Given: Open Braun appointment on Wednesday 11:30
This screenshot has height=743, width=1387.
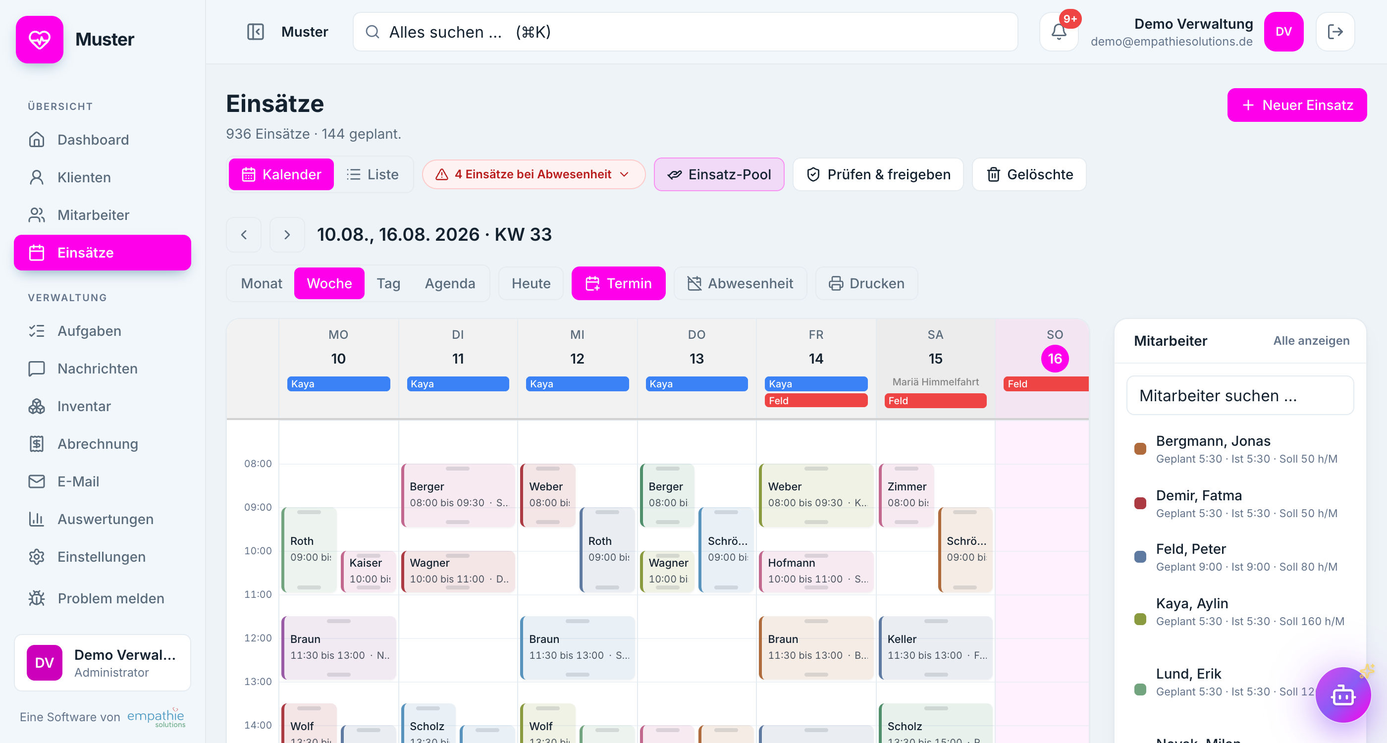Looking at the screenshot, I should coord(577,648).
